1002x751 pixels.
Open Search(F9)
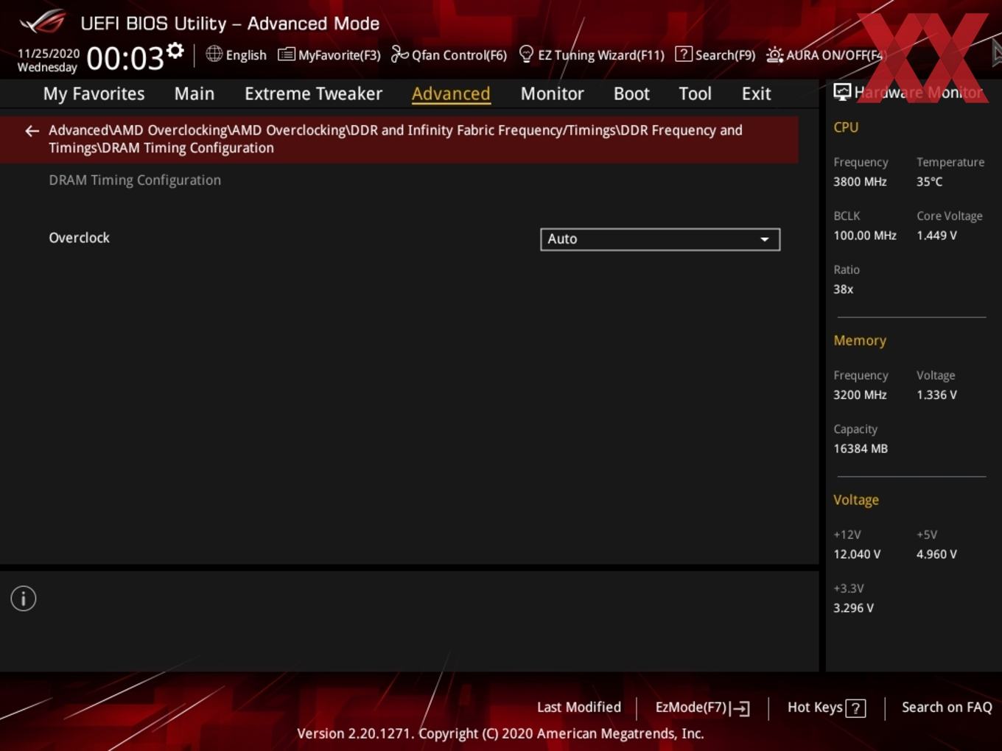coord(715,54)
